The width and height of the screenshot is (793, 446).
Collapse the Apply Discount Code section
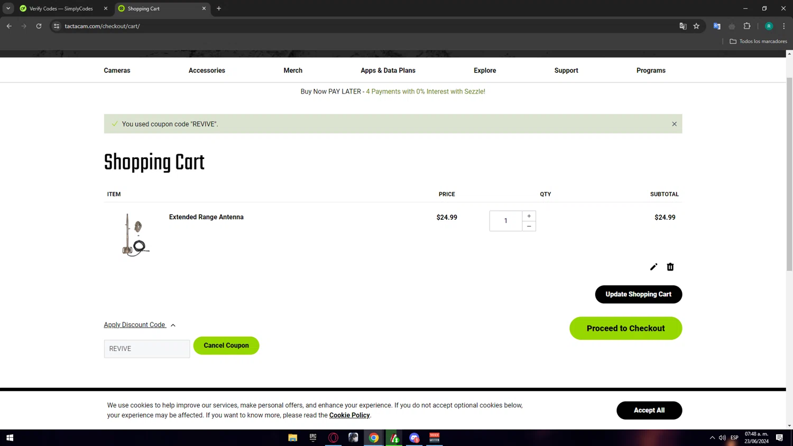tap(140, 325)
